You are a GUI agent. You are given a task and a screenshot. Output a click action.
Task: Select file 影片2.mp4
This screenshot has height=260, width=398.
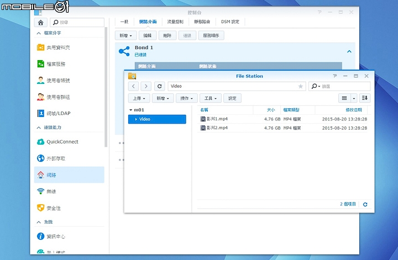tap(282, 128)
